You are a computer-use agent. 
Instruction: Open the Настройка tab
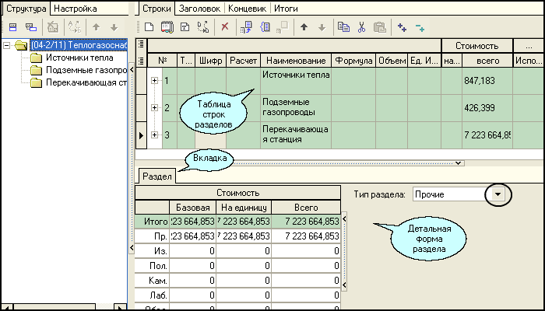pos(75,9)
